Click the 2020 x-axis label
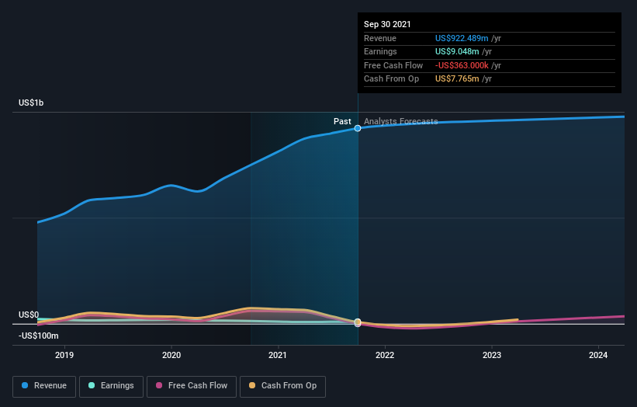This screenshot has width=637, height=407. pyautogui.click(x=171, y=355)
